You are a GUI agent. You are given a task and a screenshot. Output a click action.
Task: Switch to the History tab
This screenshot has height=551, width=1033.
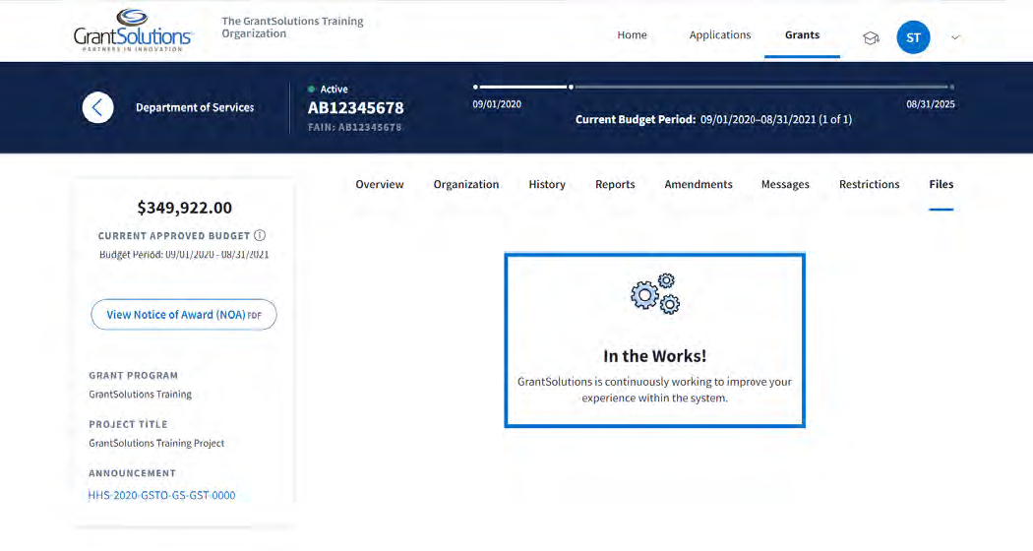tap(547, 185)
